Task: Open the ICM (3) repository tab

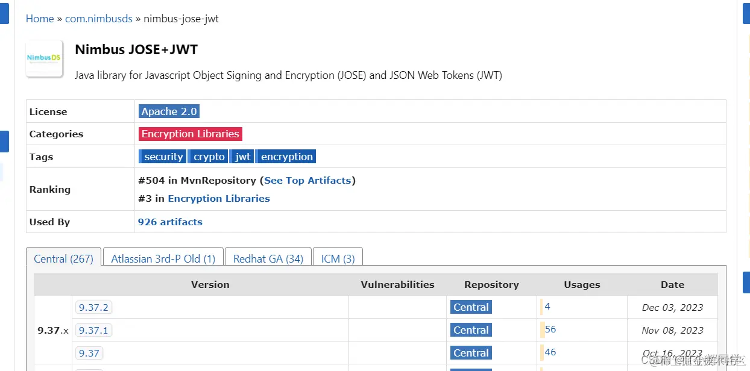Action: (x=338, y=258)
